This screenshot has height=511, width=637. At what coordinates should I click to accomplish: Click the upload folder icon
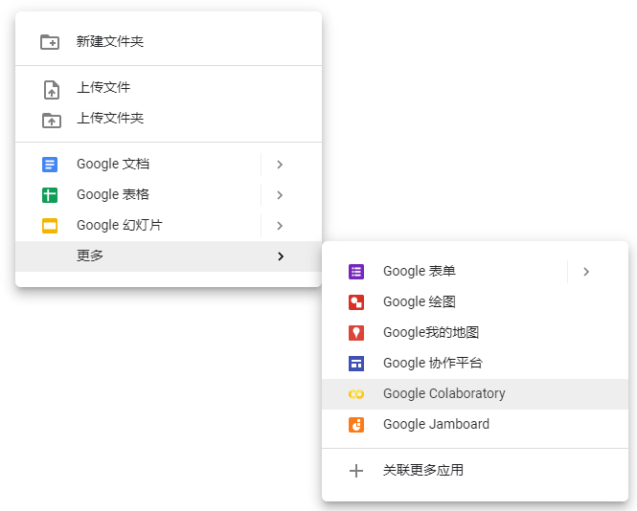[52, 121]
